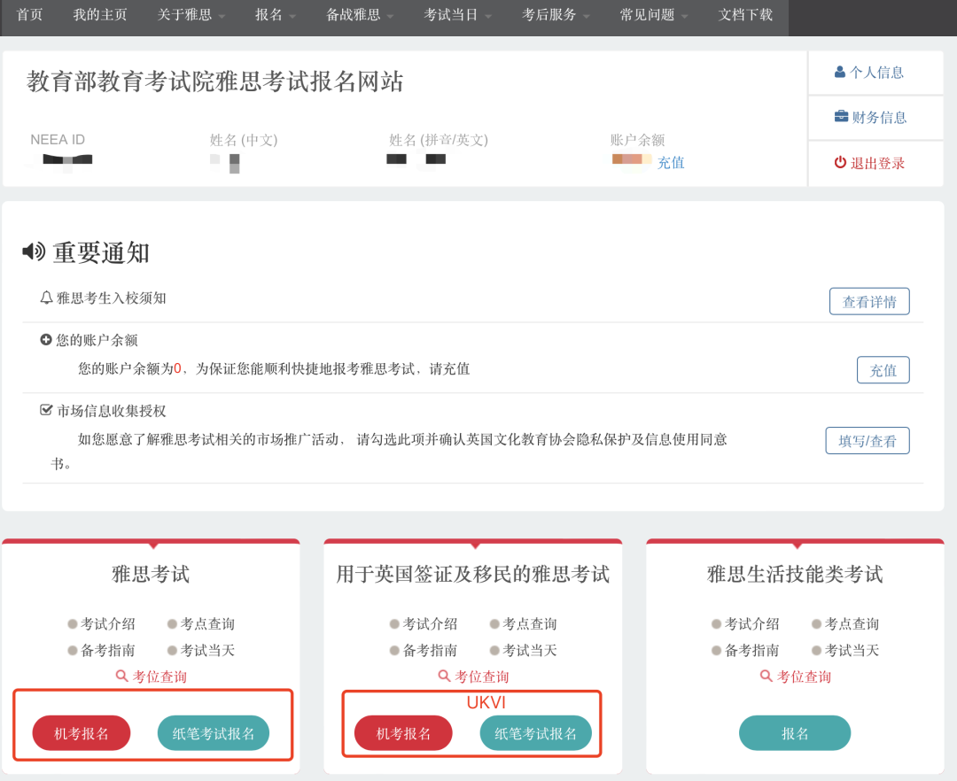The height and width of the screenshot is (781, 957).
Task: Click the bell icon beside 雅思考生入校须知
Action: point(47,298)
